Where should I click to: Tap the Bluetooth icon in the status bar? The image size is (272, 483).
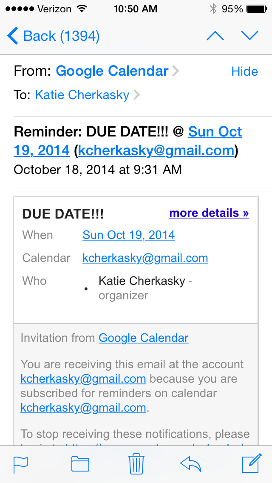(213, 9)
